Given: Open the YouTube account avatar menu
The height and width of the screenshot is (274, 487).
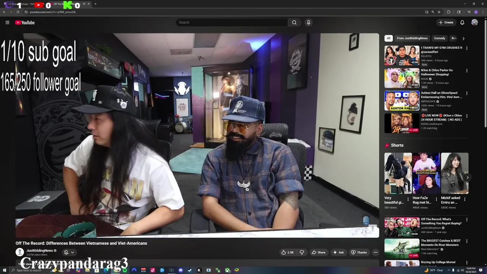Looking at the screenshot, I should pyautogui.click(x=474, y=22).
